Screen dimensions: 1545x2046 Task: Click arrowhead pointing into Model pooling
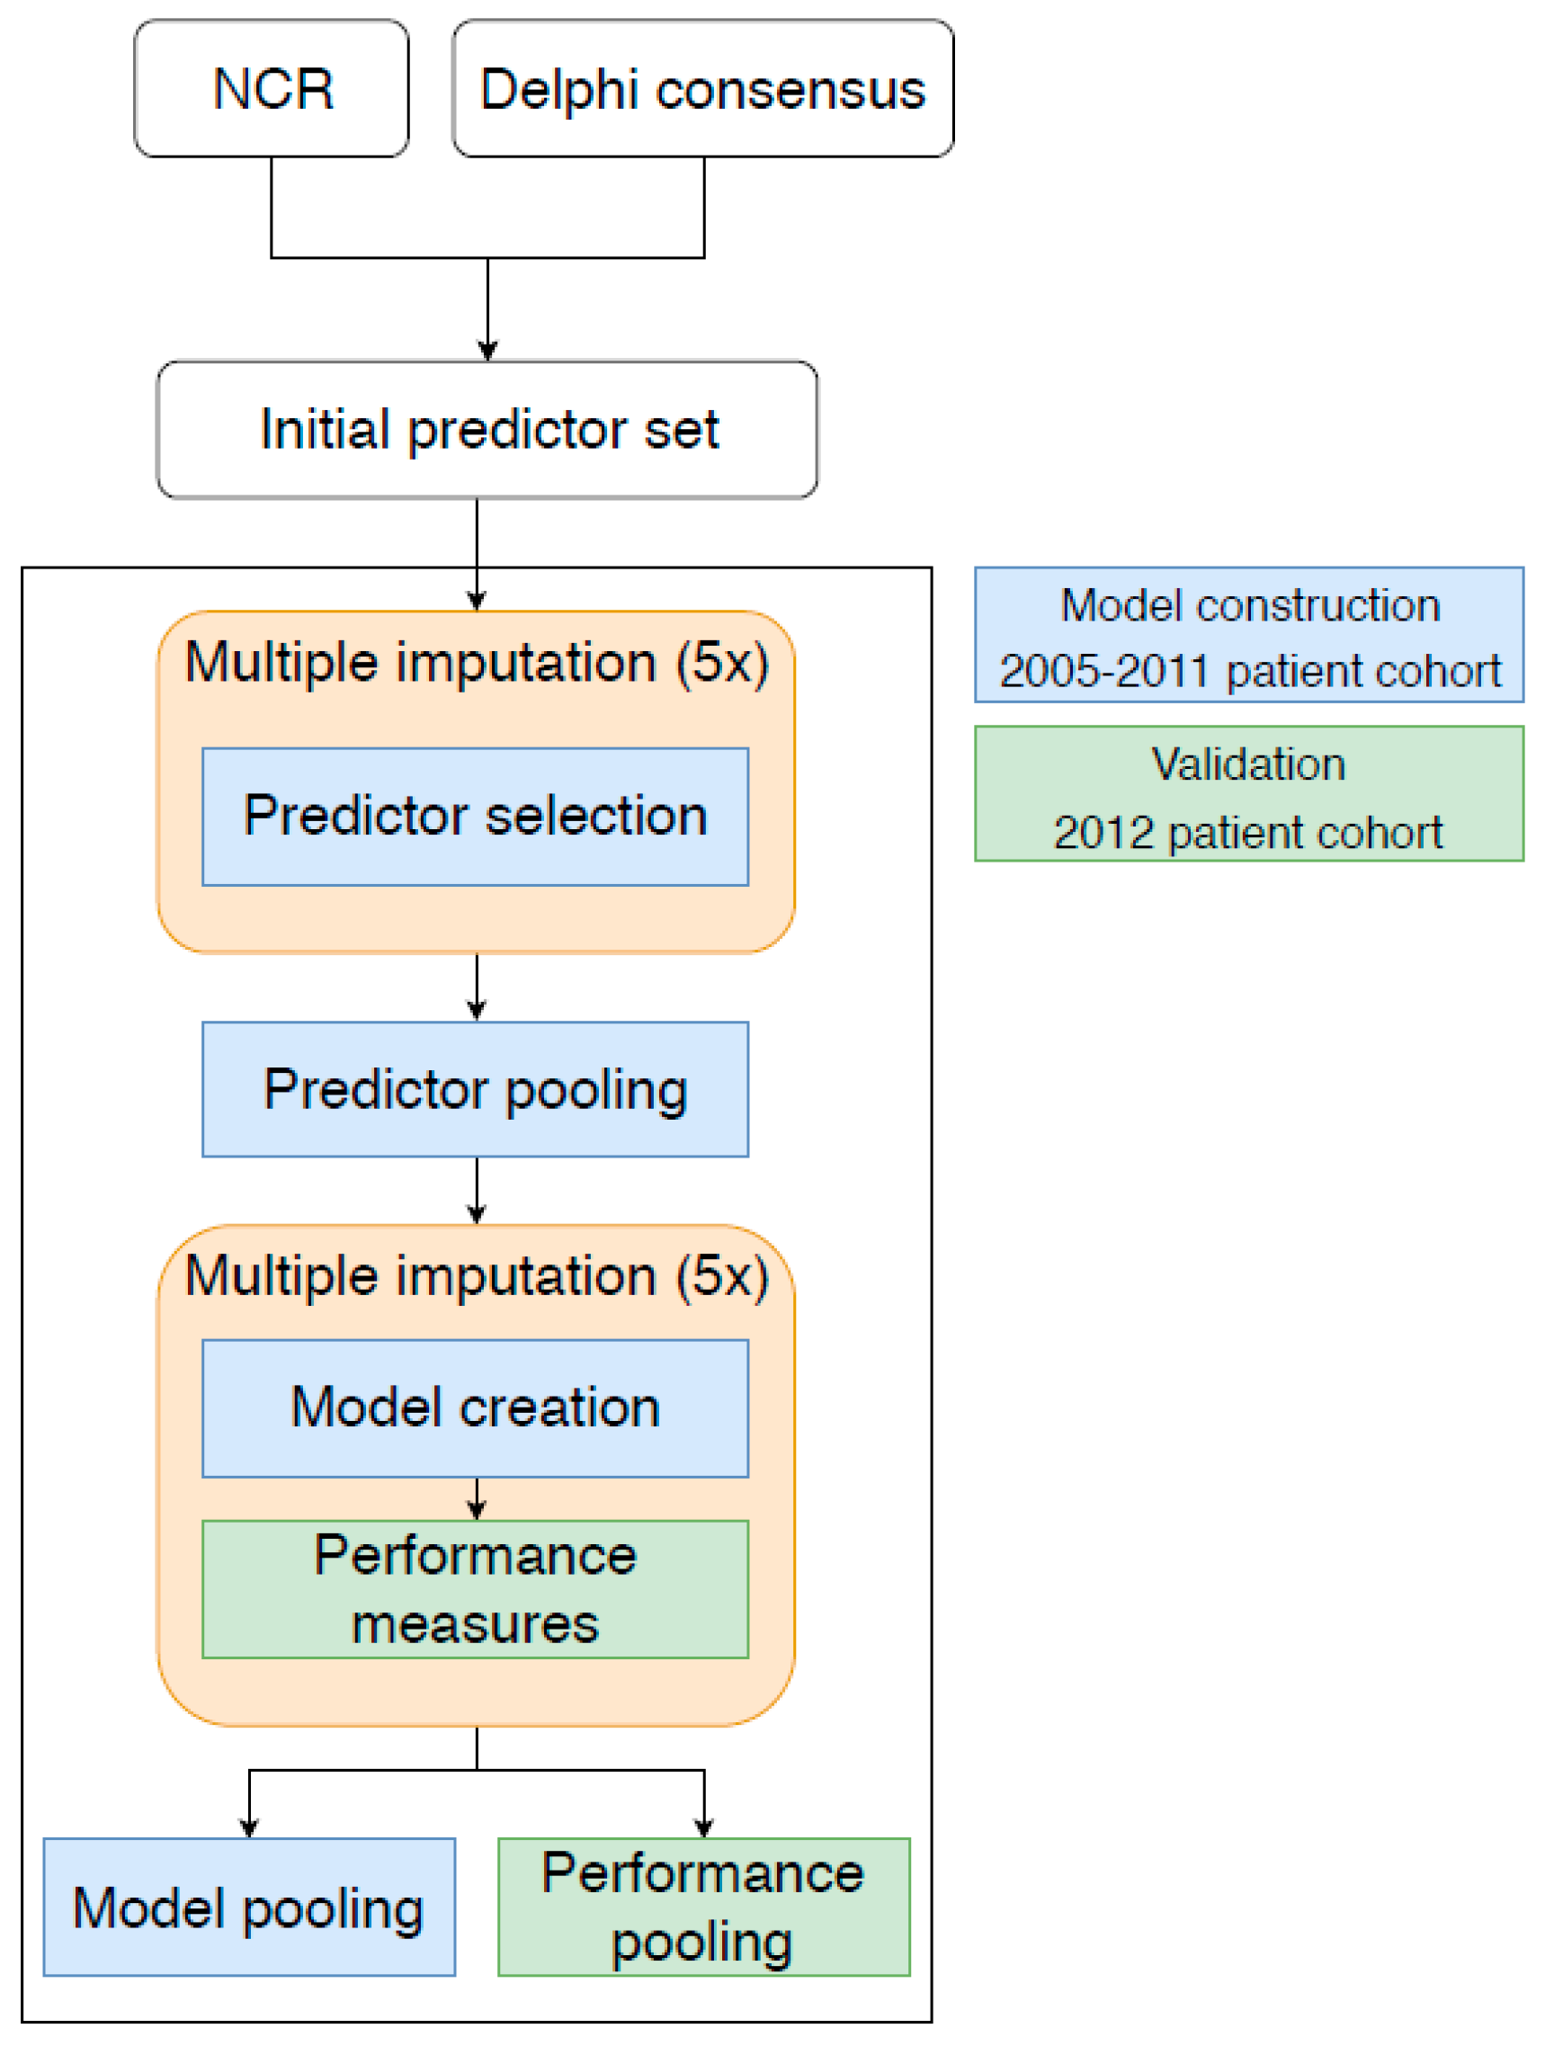pos(249,1827)
